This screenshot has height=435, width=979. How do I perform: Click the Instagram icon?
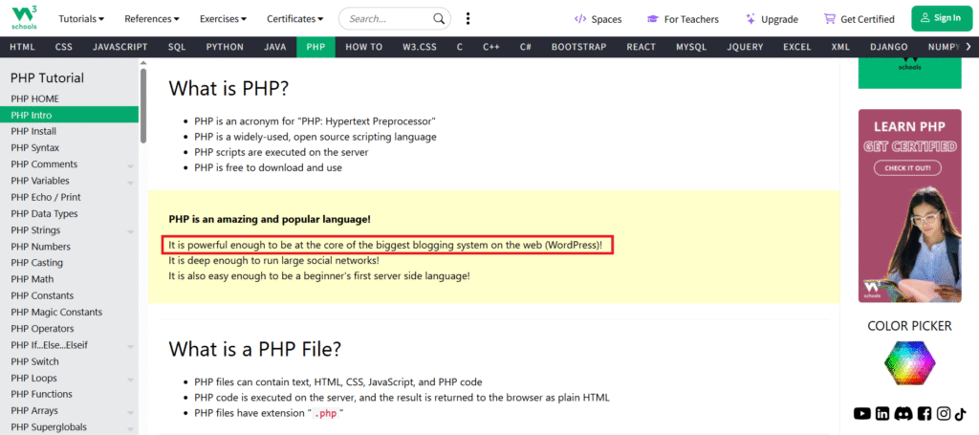point(944,413)
